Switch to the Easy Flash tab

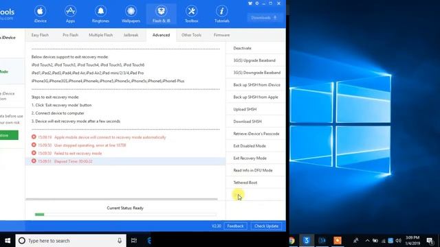tap(40, 35)
